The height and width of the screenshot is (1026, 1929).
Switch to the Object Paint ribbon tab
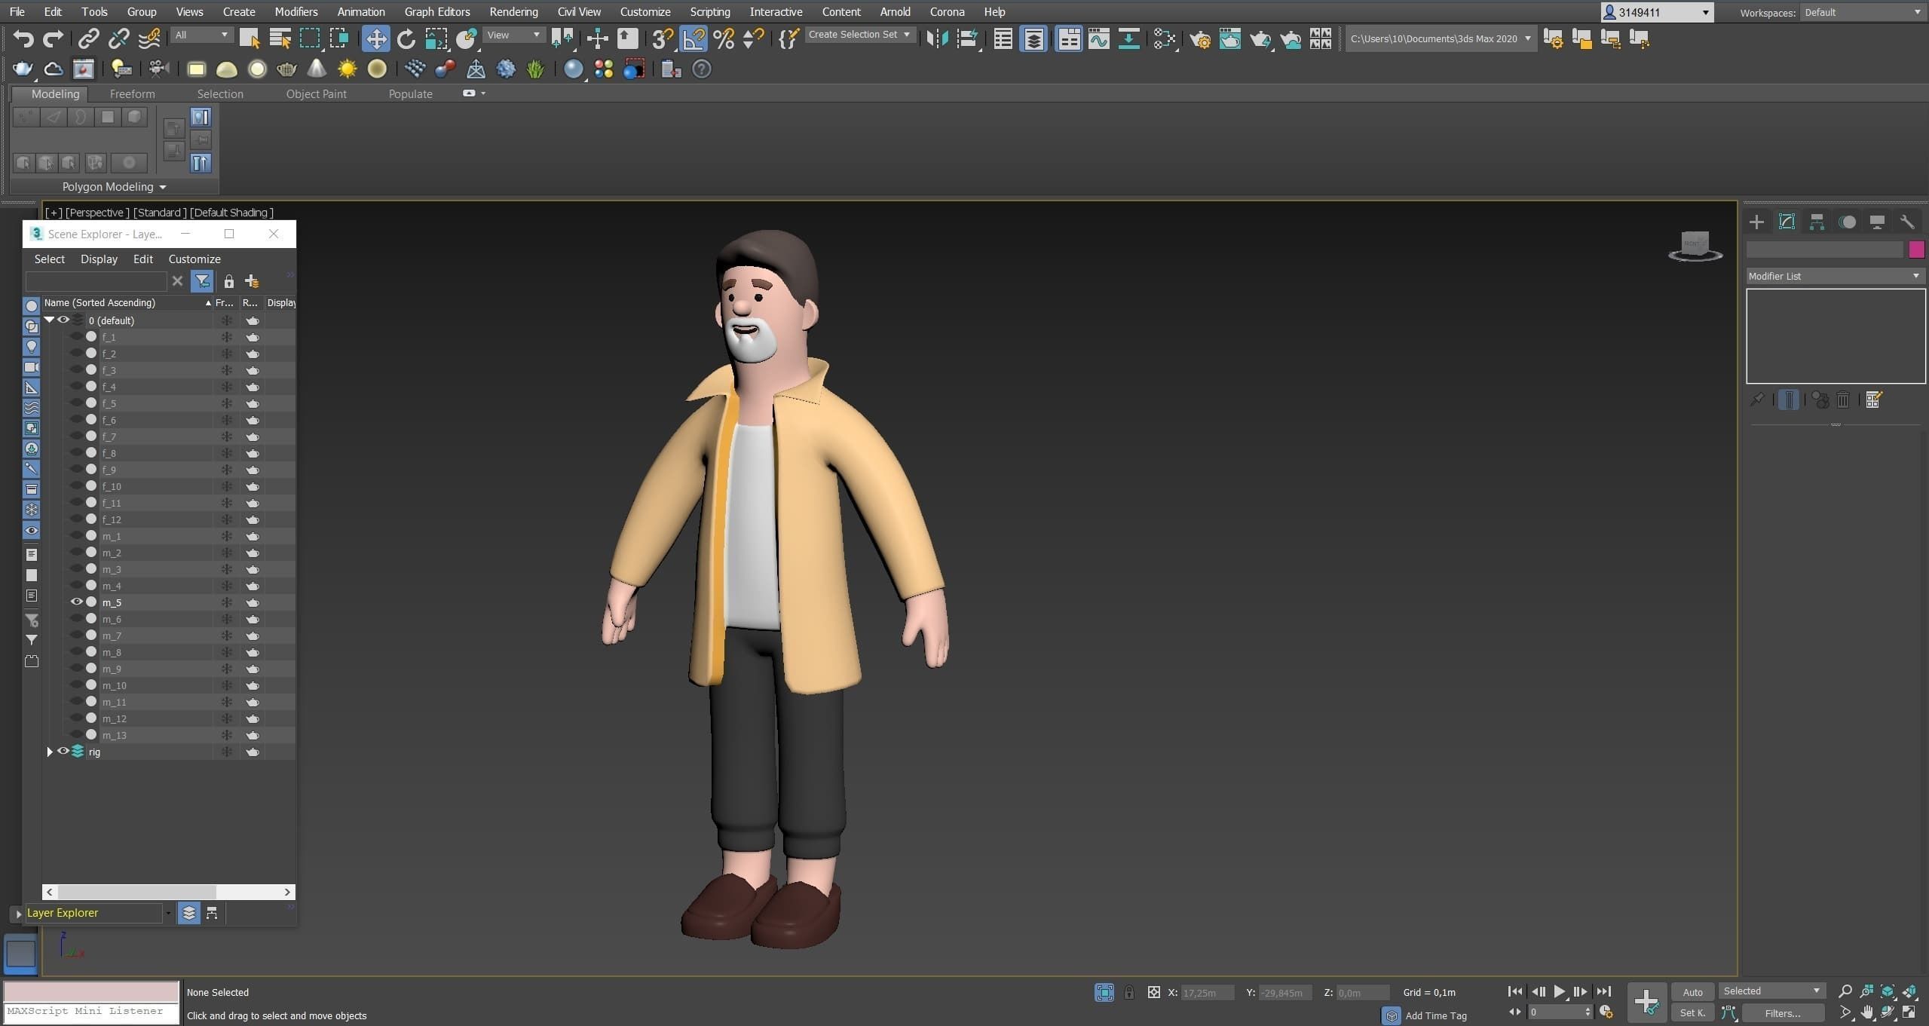[316, 94]
